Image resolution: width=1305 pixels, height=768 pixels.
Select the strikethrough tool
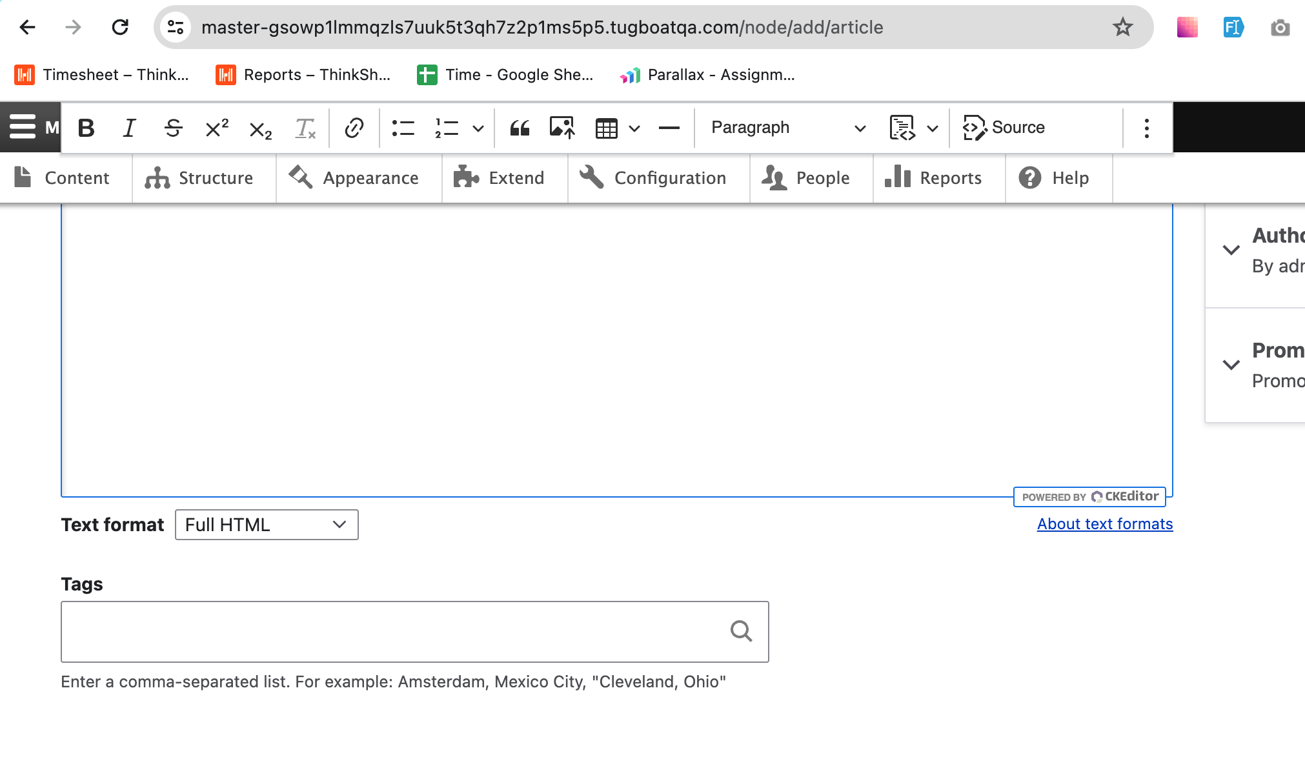(172, 127)
